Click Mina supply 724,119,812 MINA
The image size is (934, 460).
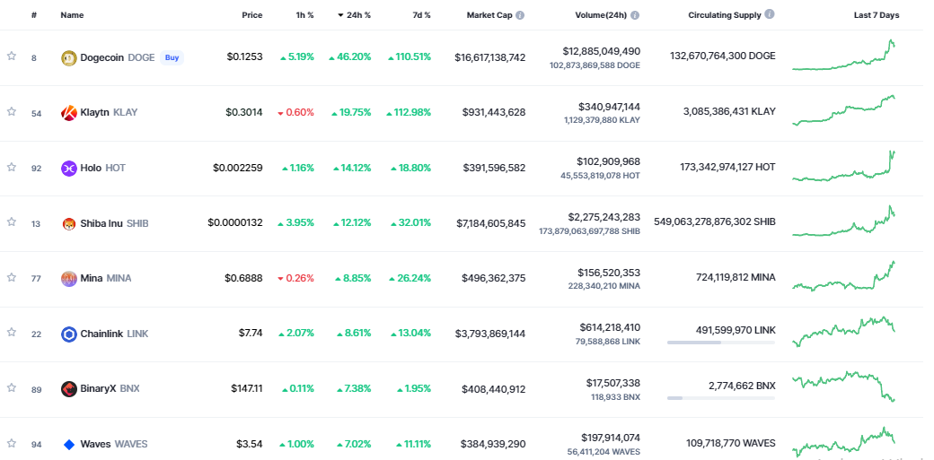[736, 277]
